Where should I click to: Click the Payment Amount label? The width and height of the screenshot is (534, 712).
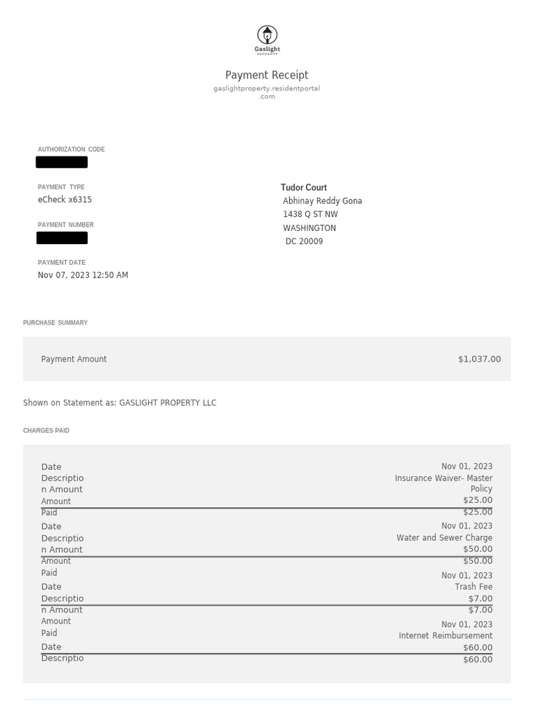coord(74,359)
